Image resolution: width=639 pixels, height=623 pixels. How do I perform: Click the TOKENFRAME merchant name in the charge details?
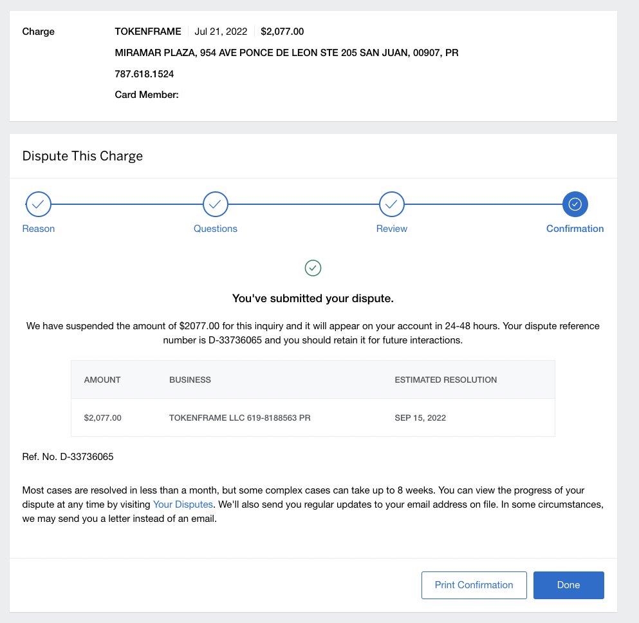tap(148, 32)
